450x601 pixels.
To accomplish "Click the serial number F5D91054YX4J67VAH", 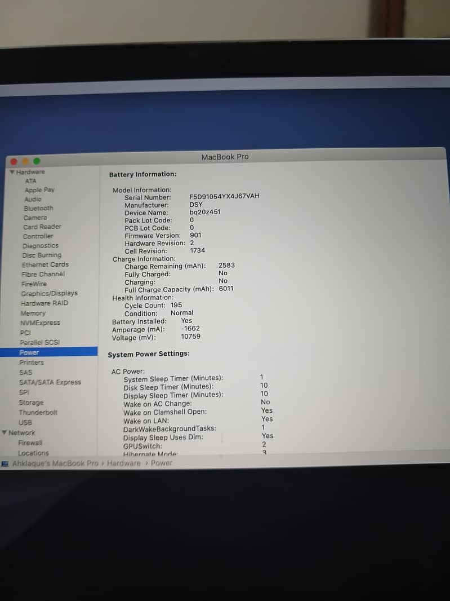I will click(x=224, y=196).
